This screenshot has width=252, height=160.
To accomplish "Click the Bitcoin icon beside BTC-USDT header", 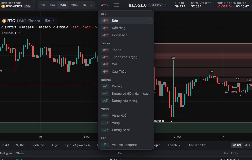I will (3, 6).
